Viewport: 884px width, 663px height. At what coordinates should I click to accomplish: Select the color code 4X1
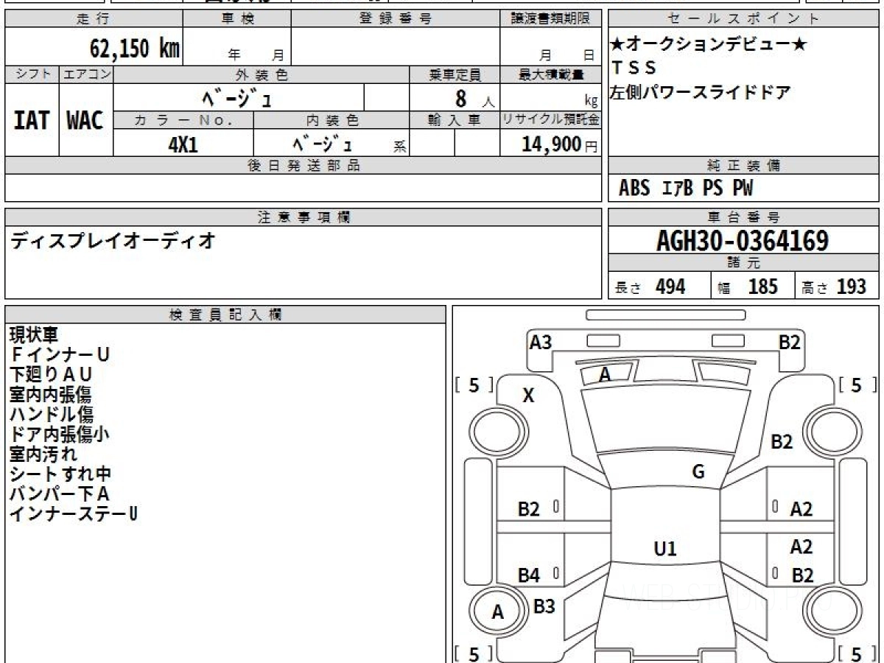(x=183, y=144)
